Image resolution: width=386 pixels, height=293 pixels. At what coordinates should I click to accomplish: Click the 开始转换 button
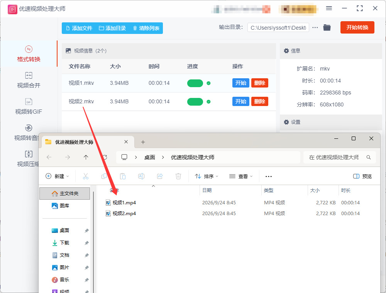[x=357, y=27]
